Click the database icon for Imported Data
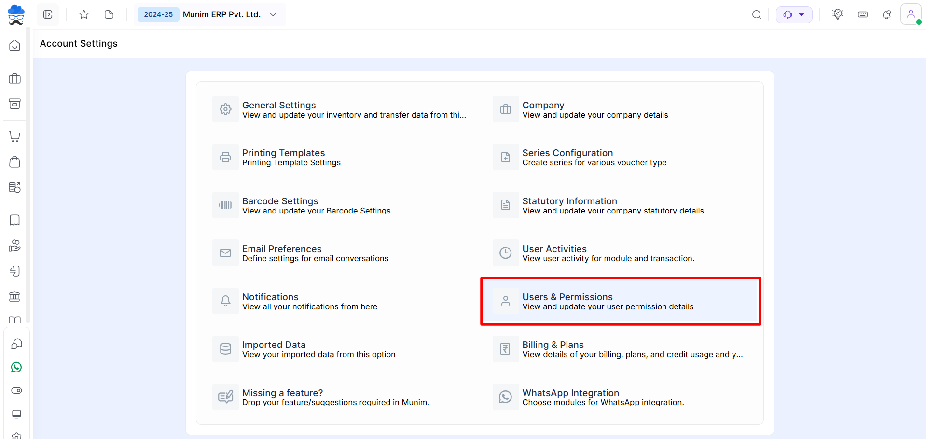The width and height of the screenshot is (926, 439). coord(225,349)
